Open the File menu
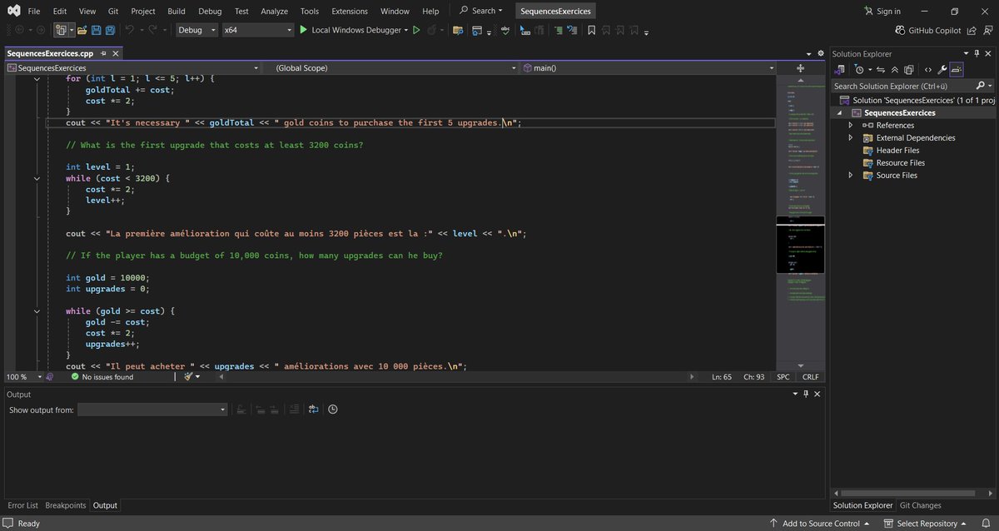This screenshot has height=531, width=999. [33, 12]
